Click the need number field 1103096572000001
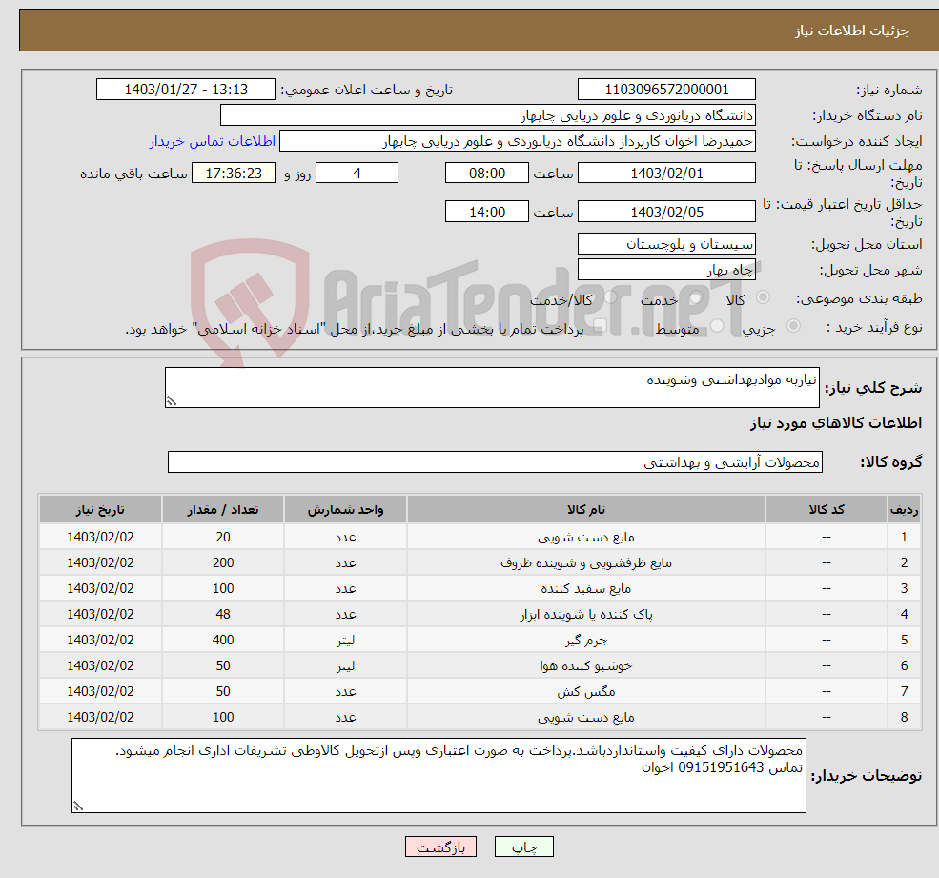 coord(666,90)
